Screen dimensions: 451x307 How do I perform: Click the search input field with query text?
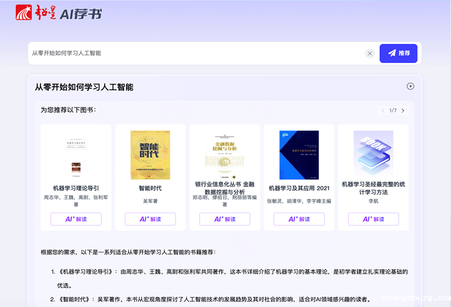[192, 54]
